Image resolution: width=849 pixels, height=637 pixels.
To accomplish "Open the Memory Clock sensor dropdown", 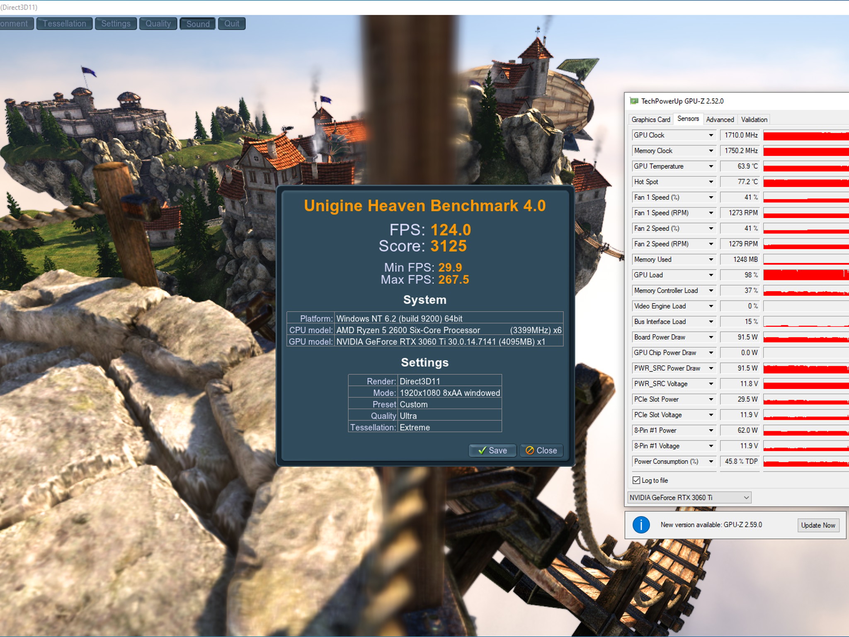I will [711, 151].
